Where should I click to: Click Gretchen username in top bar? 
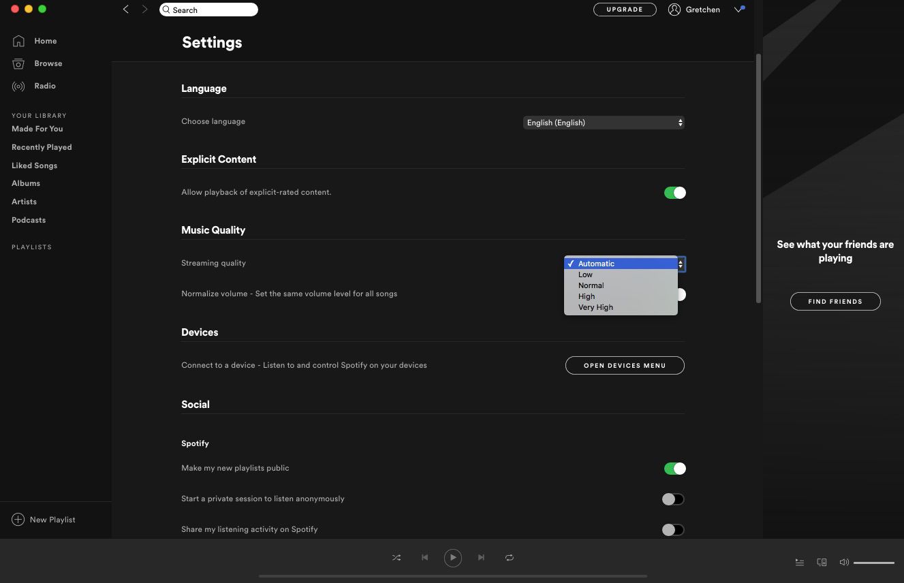coord(702,10)
